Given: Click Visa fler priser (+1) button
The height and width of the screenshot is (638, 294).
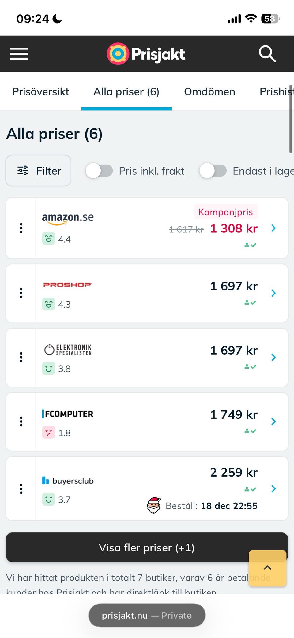Looking at the screenshot, I should (146, 547).
